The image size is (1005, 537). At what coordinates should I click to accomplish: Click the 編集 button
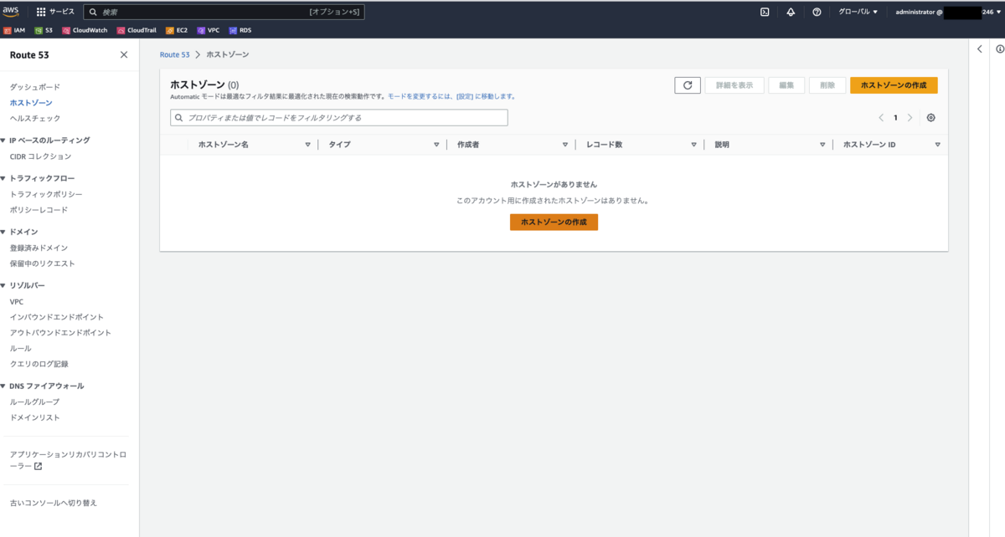point(786,85)
